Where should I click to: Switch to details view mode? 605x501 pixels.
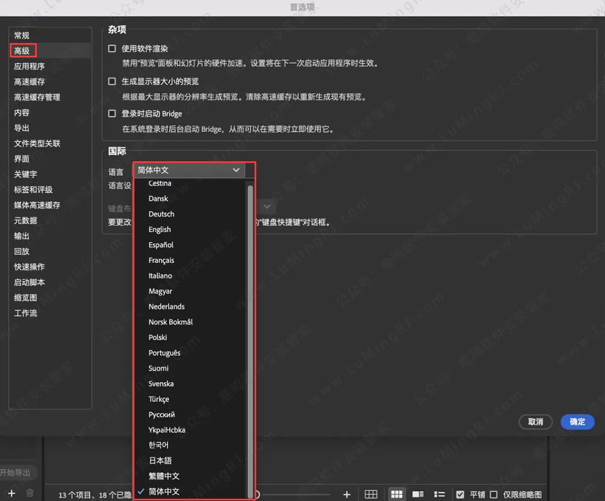click(x=418, y=494)
